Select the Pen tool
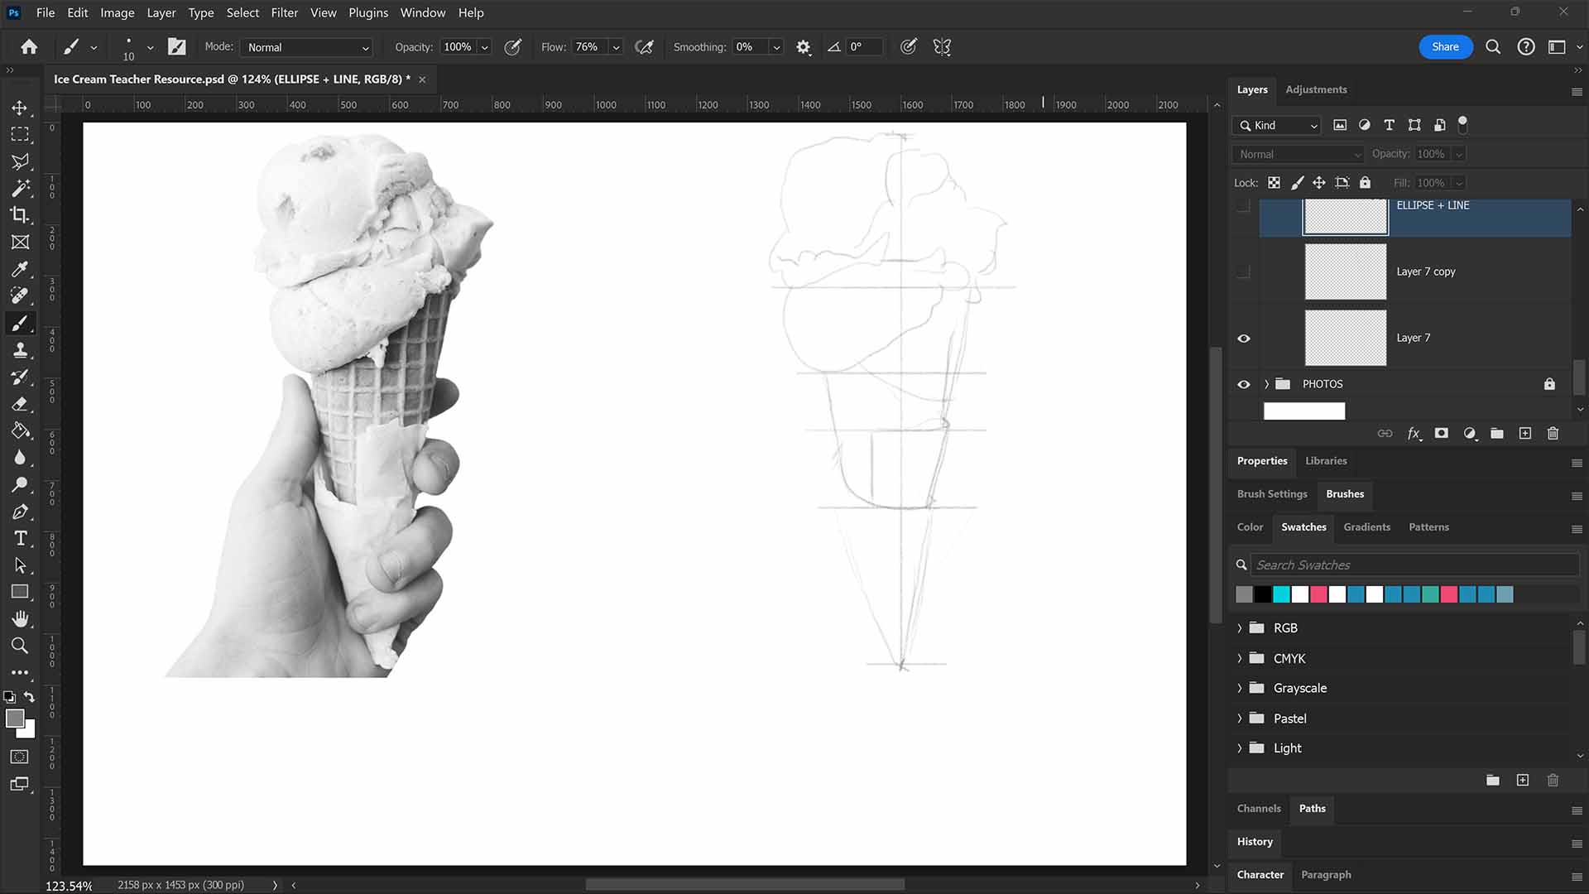The image size is (1589, 894). point(20,512)
